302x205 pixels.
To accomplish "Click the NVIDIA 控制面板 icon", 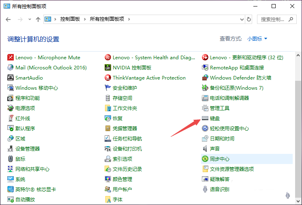I will 108,67.
